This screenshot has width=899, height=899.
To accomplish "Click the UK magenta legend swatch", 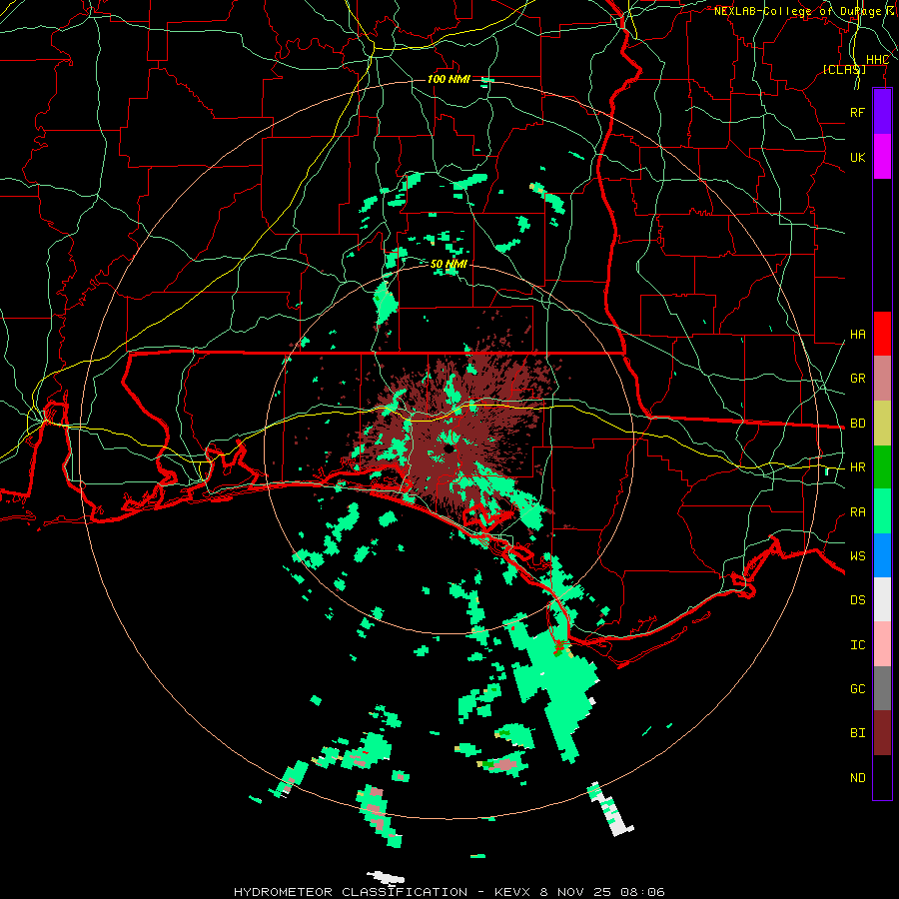I will pos(882,157).
